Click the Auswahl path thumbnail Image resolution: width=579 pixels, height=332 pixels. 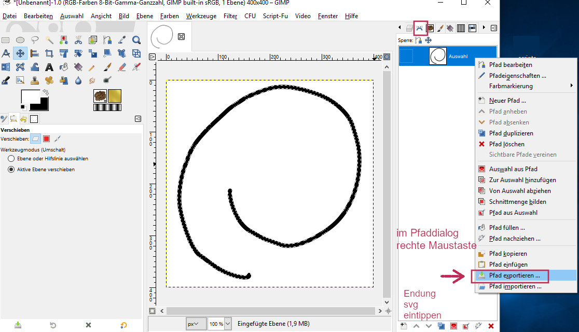pos(438,56)
